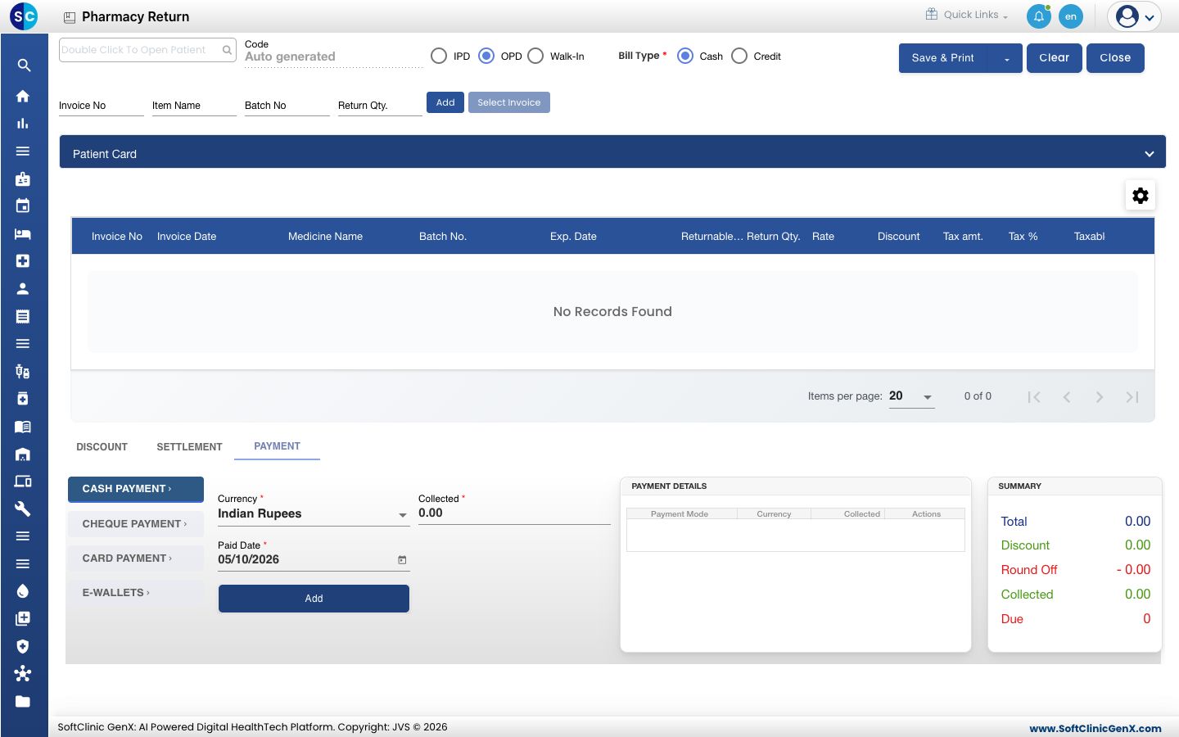This screenshot has height=737, width=1179.
Task: Select E-WALLETS payment option
Action: tap(136, 593)
